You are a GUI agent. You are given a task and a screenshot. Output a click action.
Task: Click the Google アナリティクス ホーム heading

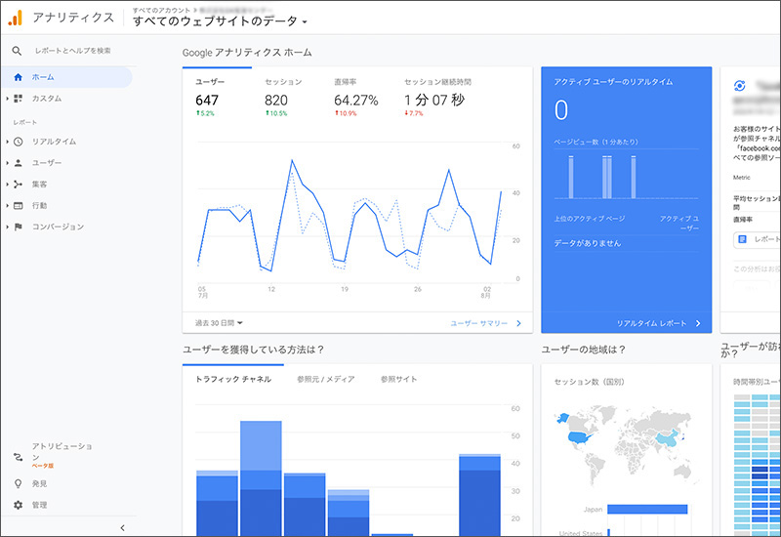pos(247,53)
